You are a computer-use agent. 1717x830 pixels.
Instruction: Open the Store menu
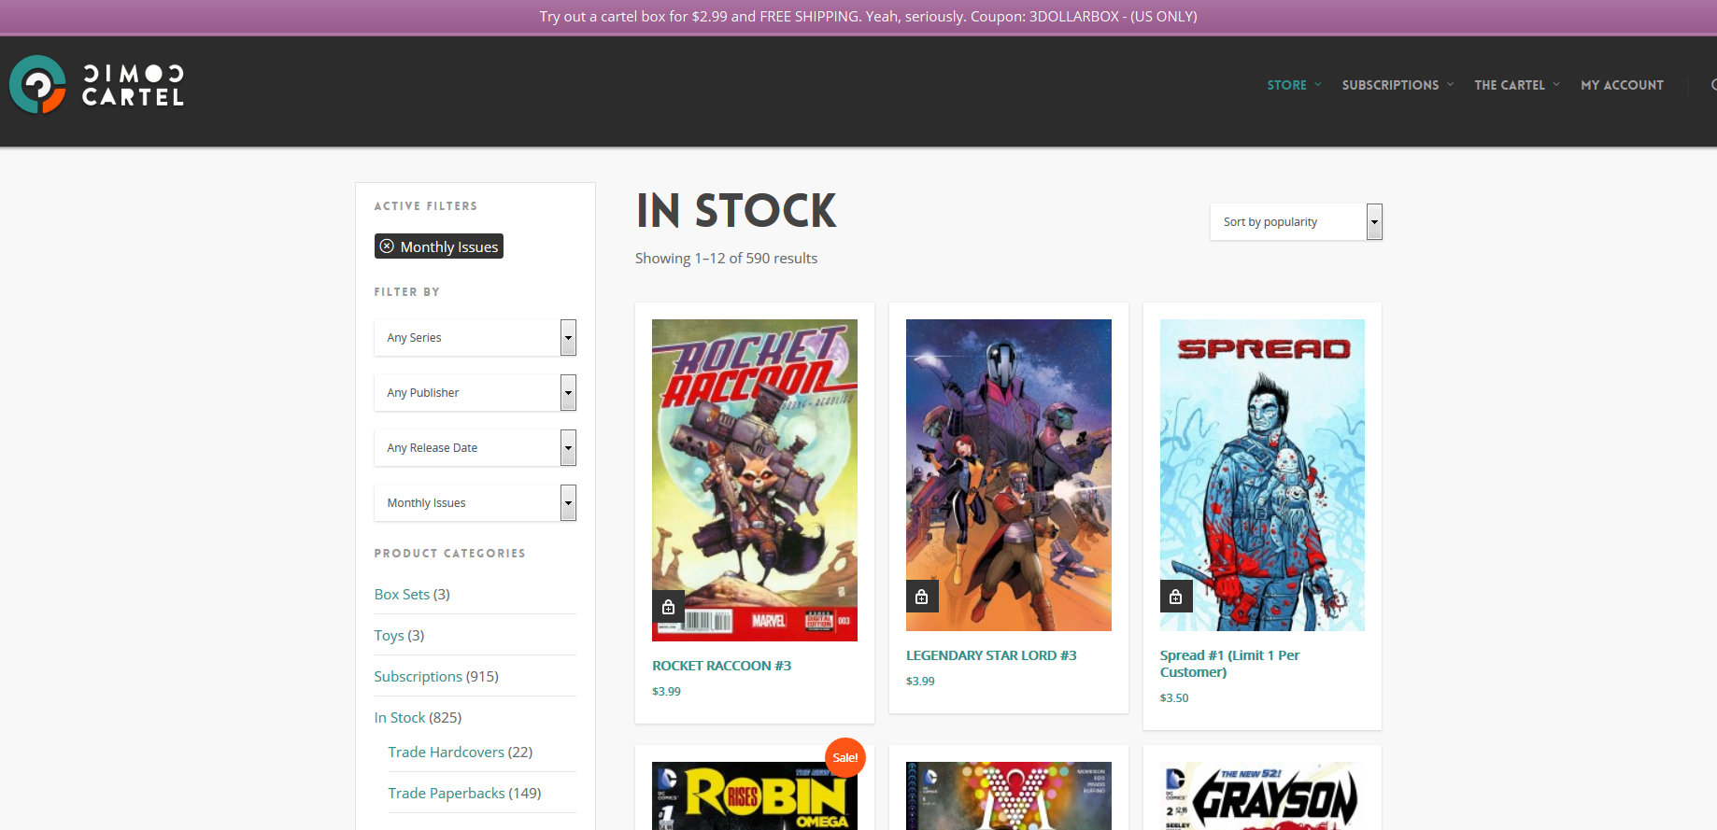pyautogui.click(x=1286, y=85)
